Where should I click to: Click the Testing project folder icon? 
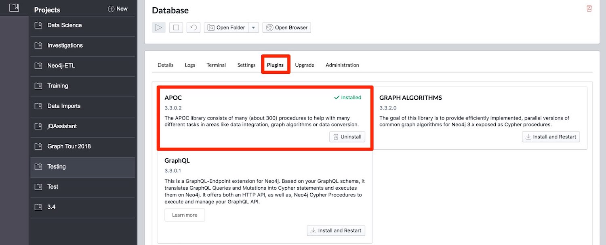pos(38,167)
